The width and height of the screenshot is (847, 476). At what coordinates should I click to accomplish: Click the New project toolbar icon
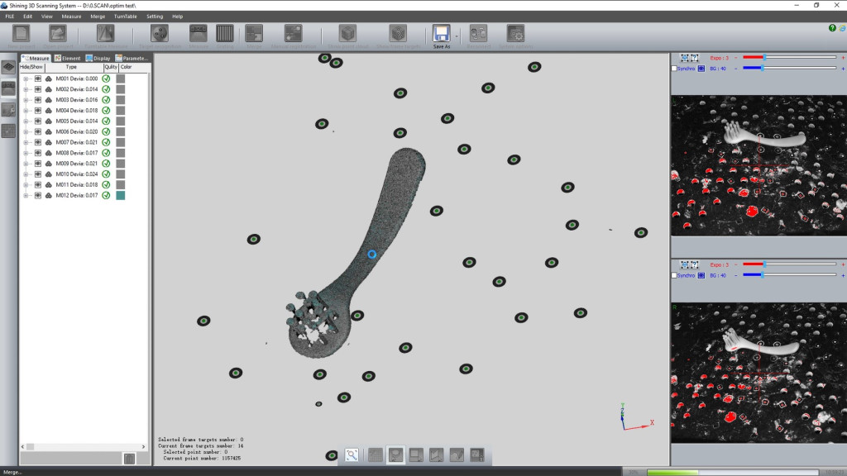[21, 33]
